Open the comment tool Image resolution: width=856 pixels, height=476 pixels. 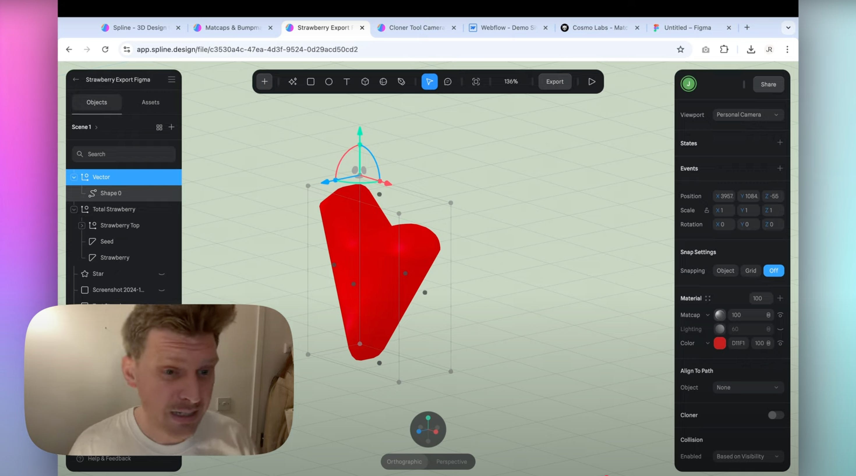(448, 81)
